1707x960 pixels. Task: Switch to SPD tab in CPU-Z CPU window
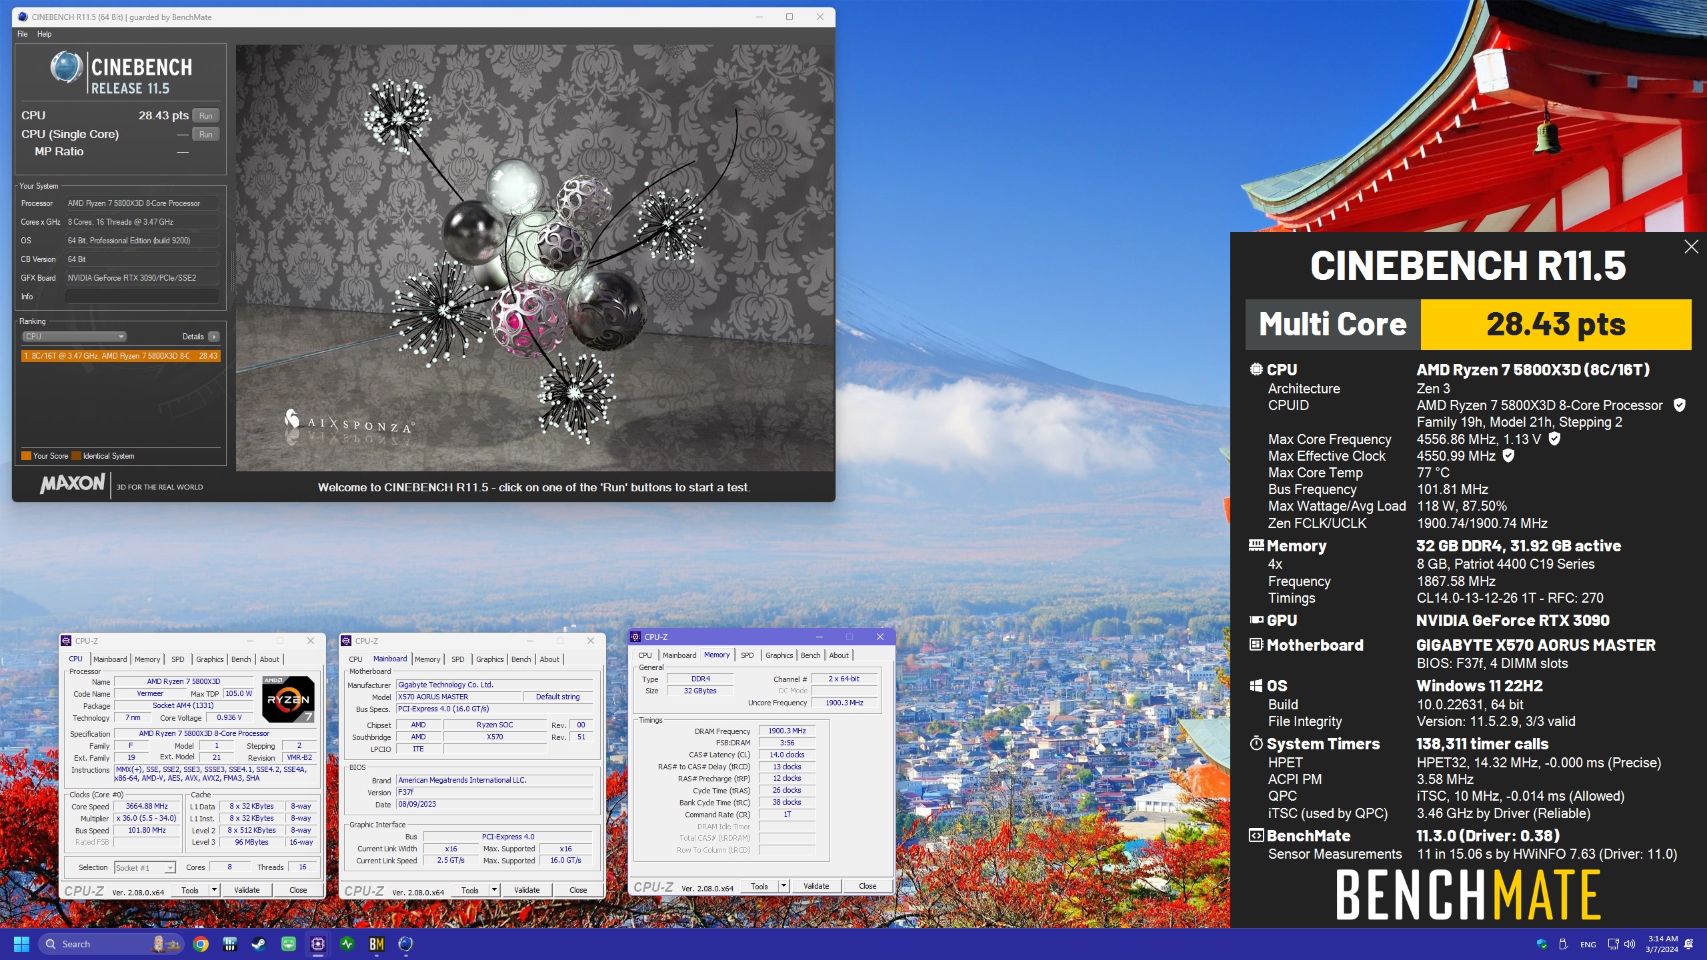(x=178, y=659)
